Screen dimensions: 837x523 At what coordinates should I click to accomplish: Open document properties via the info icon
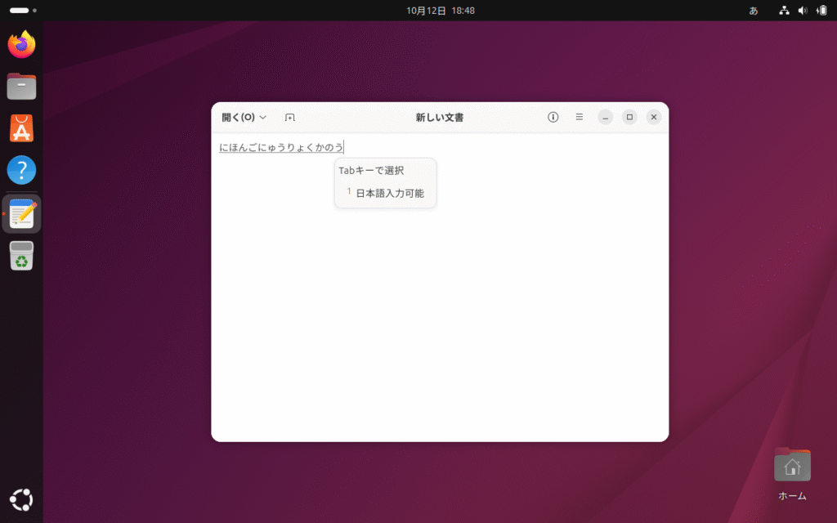[553, 117]
